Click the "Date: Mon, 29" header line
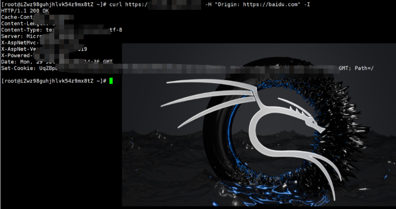This screenshot has width=396, height=209. (57, 62)
